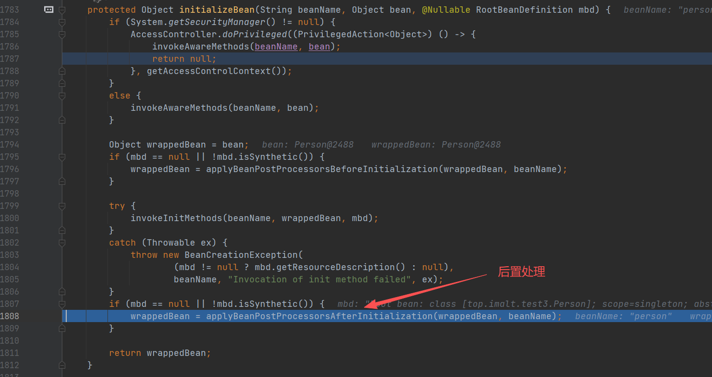Click the applyBeanPostProcessorsBeforeInitialization method call
Image resolution: width=712 pixels, height=377 pixels.
[x=321, y=169]
